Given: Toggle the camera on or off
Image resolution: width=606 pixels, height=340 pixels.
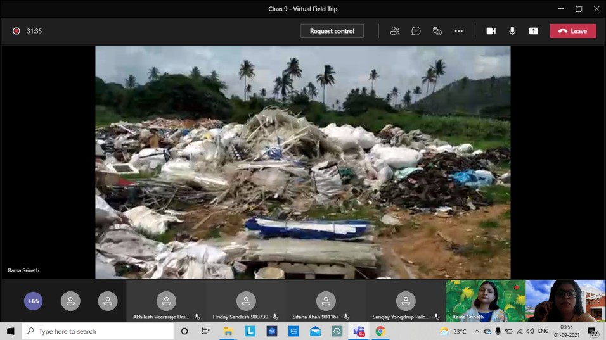Looking at the screenshot, I should [x=491, y=31].
